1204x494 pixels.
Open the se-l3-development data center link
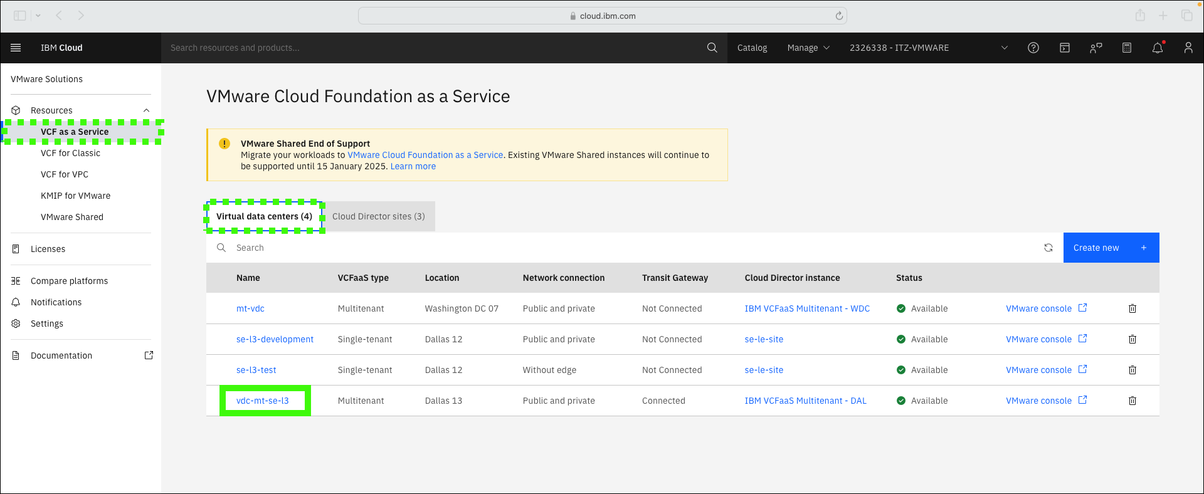pyautogui.click(x=275, y=339)
